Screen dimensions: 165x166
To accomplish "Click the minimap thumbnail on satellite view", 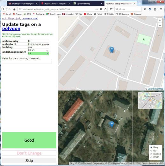I will coord(150,100).
